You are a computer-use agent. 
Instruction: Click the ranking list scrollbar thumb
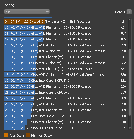pyautogui.click(x=130, y=82)
